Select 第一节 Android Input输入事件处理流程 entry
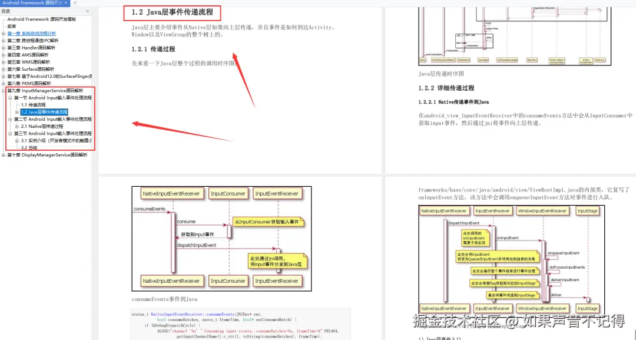 53,98
